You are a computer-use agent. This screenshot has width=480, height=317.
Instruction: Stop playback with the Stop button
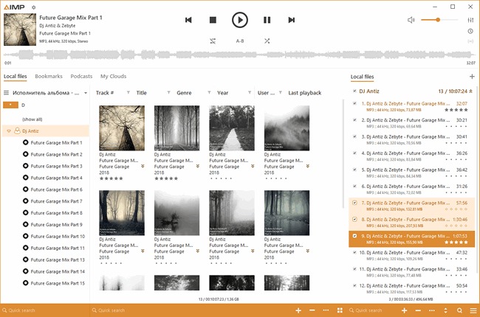pyautogui.click(x=213, y=21)
